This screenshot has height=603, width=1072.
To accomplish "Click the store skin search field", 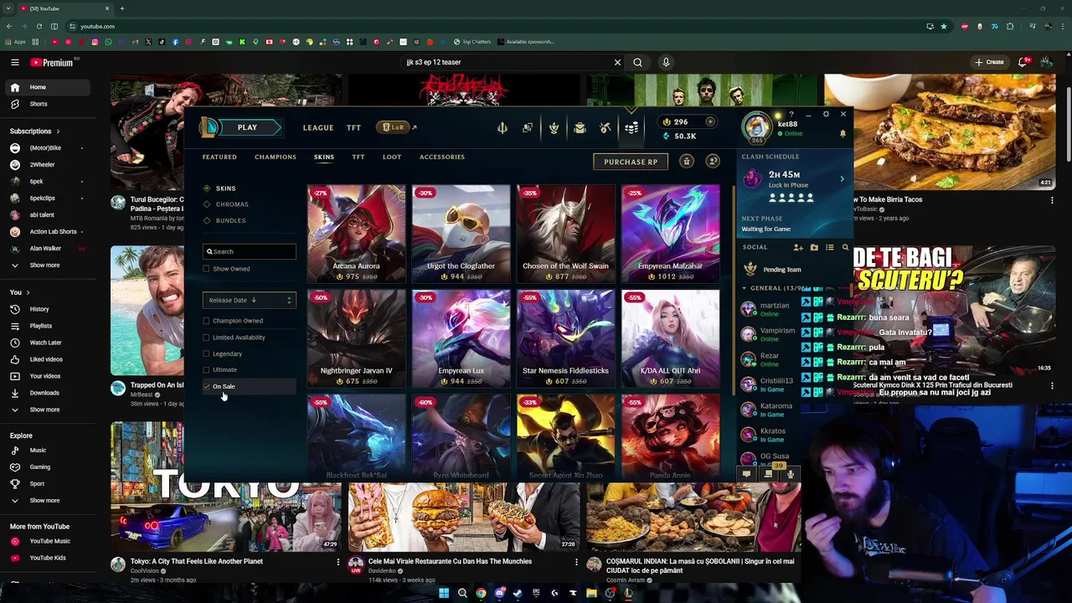I will click(x=249, y=251).
